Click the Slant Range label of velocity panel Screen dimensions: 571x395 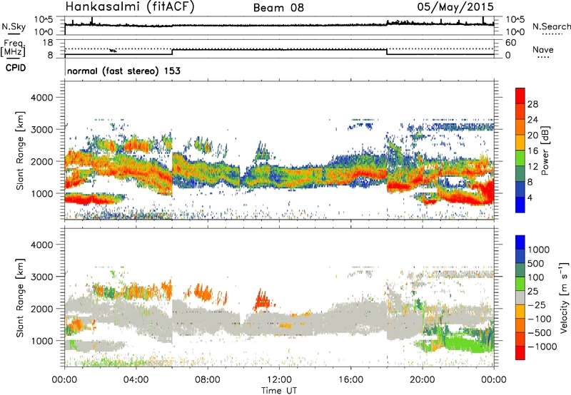coord(20,297)
